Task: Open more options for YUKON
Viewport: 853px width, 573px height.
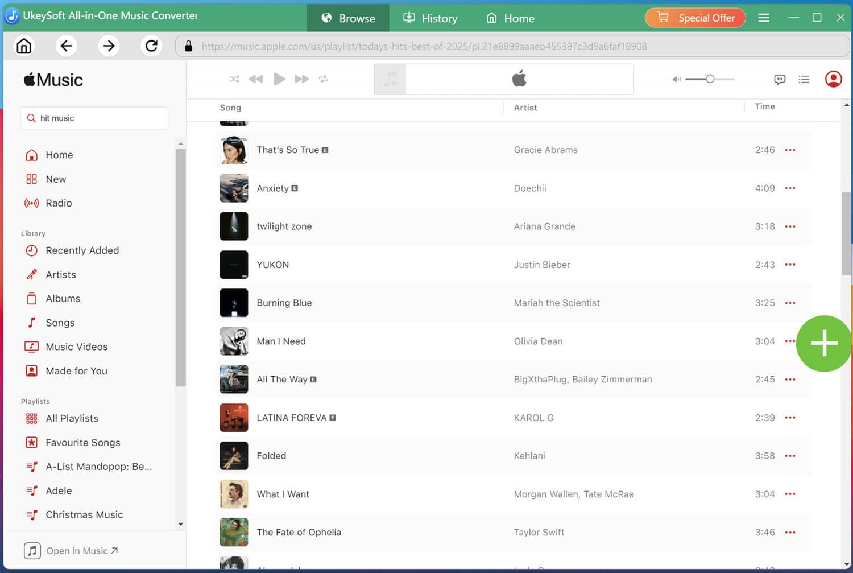Action: pyautogui.click(x=790, y=265)
